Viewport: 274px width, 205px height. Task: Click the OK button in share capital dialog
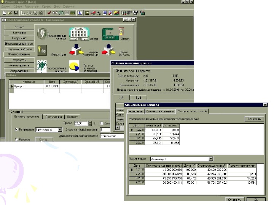coord(256,200)
